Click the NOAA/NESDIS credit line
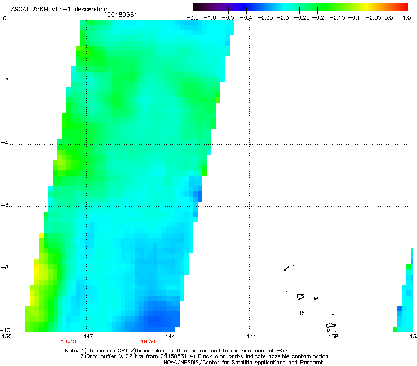This screenshot has height=366, width=417. point(243,363)
